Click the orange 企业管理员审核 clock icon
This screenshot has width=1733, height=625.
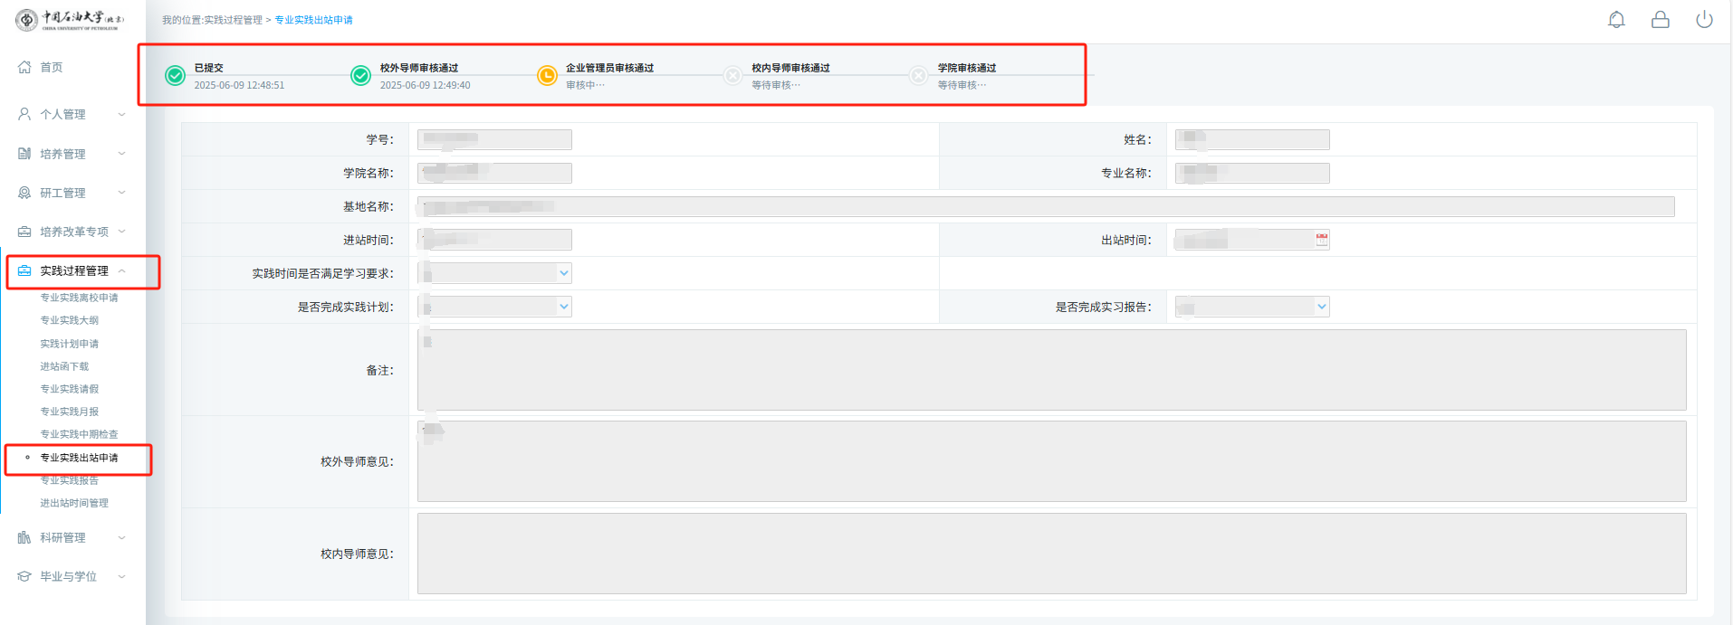[x=547, y=76]
